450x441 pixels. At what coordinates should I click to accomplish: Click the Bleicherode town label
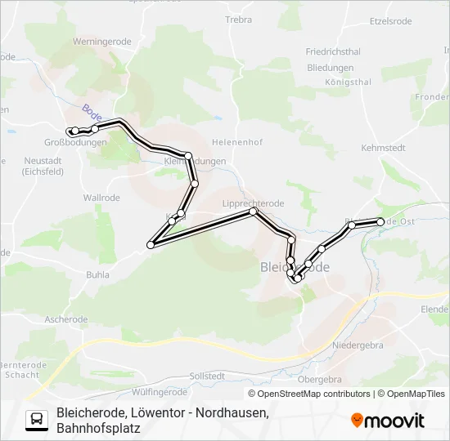295,267
